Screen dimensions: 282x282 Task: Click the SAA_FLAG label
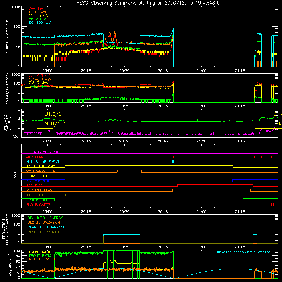(x=35, y=185)
